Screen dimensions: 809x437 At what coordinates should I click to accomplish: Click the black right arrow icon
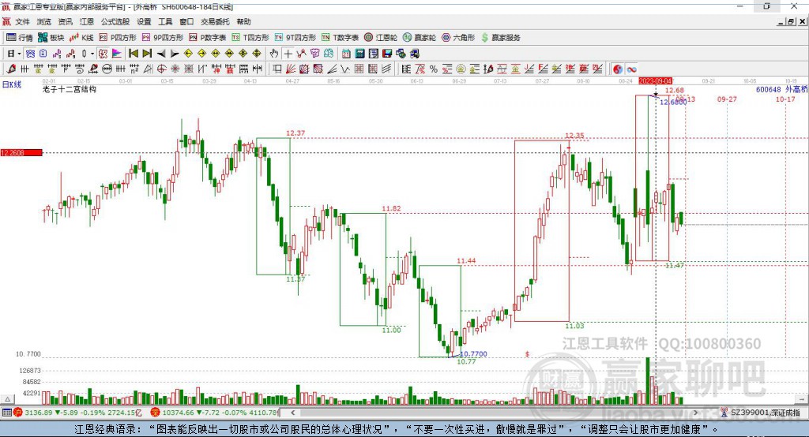pos(175,54)
